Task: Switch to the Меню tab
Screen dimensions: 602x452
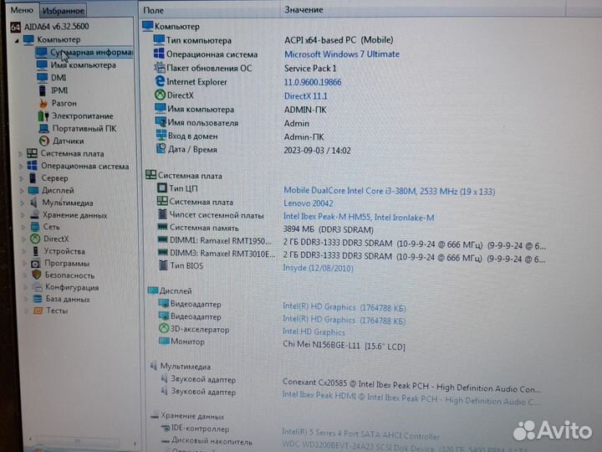Action: (22, 10)
